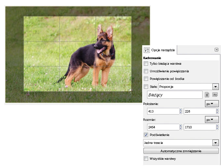Open Rozmiar unit px dropdown
Viewport: 221px width, 166px height.
tap(212, 119)
